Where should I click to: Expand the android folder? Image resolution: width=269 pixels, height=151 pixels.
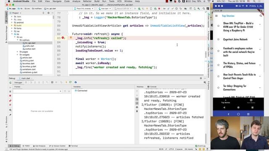[x=12, y=22]
